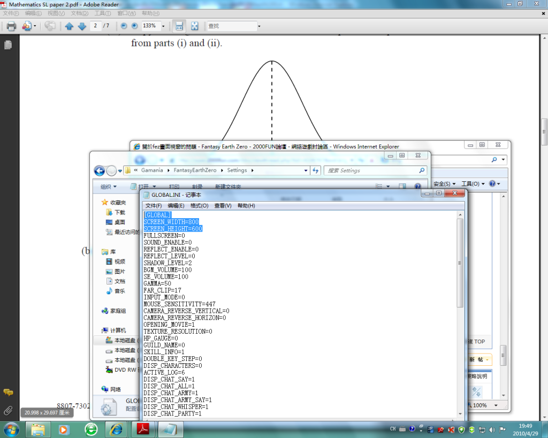Click the search magnifier in Explorer search box

422,171
